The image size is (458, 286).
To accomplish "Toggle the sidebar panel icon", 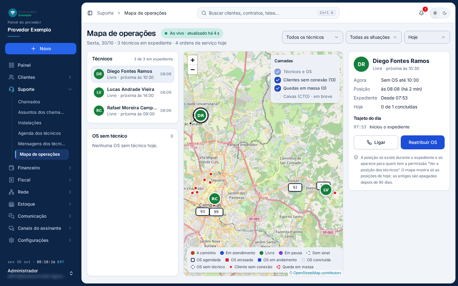I will point(90,13).
